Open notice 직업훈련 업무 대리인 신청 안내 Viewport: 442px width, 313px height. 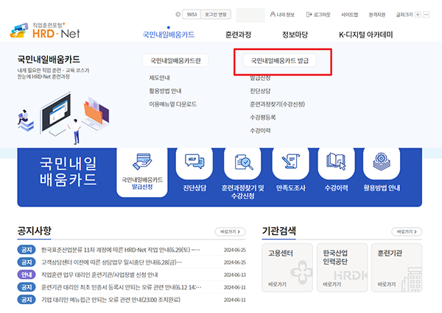tap(99, 275)
